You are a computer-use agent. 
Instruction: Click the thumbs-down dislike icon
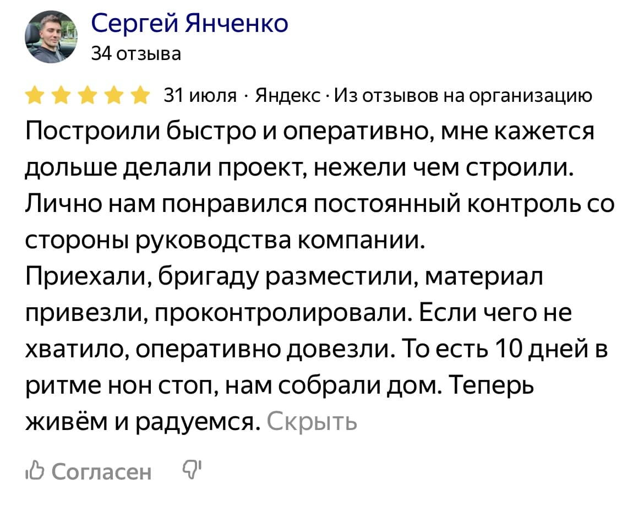coord(192,470)
